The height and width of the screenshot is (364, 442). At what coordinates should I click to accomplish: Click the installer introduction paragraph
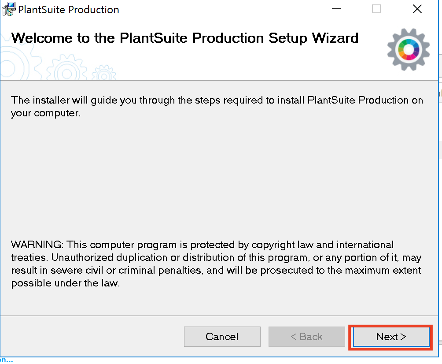point(217,106)
